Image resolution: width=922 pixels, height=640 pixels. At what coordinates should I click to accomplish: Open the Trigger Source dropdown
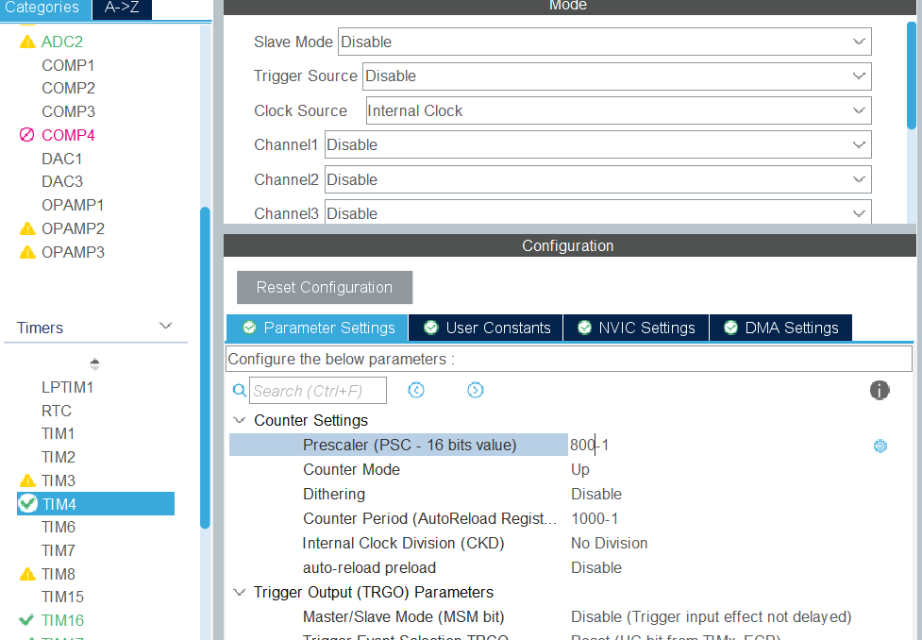click(x=617, y=76)
